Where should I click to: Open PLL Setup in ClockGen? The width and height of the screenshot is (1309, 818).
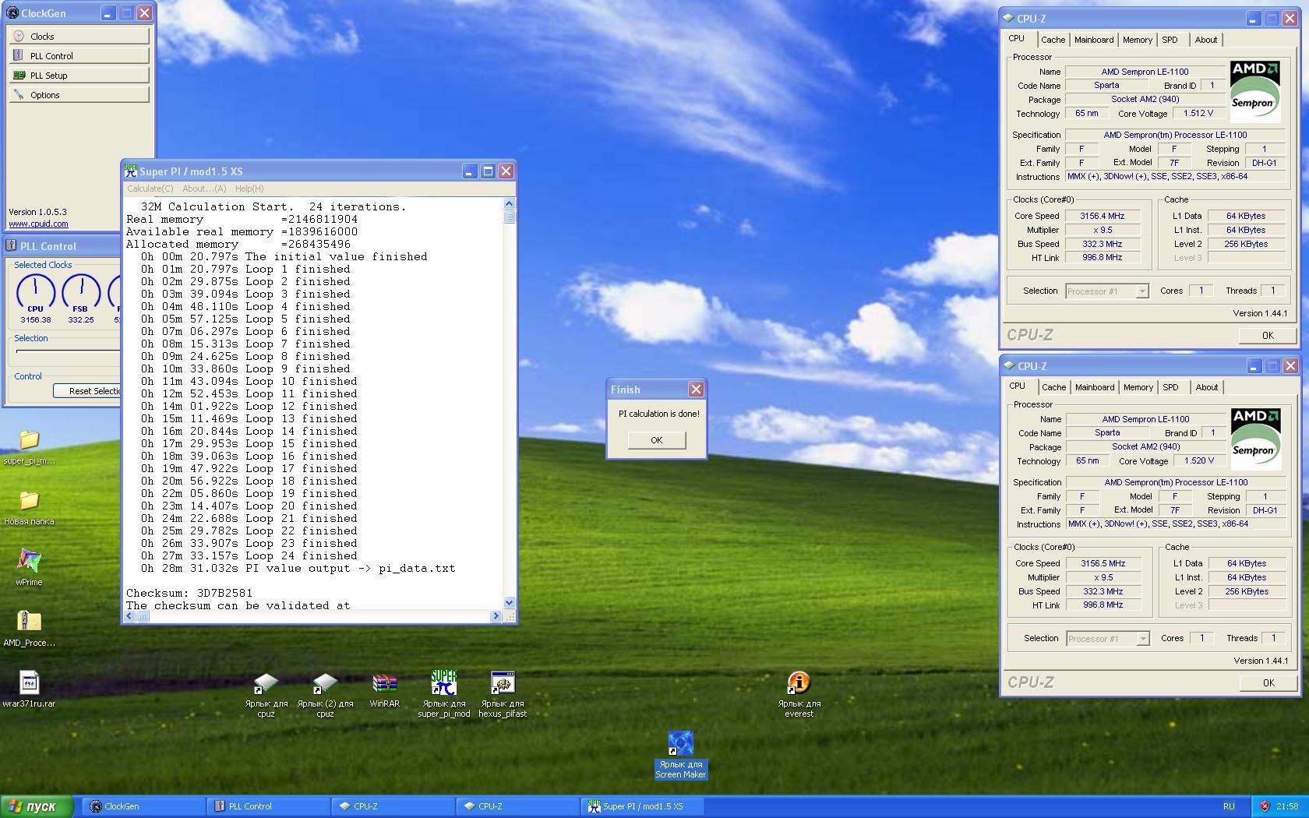[x=79, y=75]
